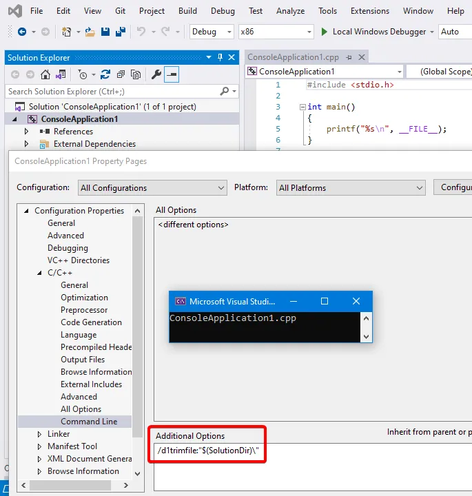The height and width of the screenshot is (496, 472).
Task: Open All Platforms dropdown in Property Pages
Action: pos(351,188)
